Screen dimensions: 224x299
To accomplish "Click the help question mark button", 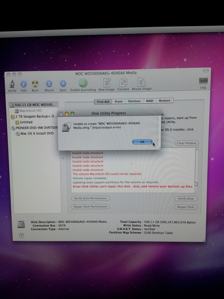I will 22,235.
